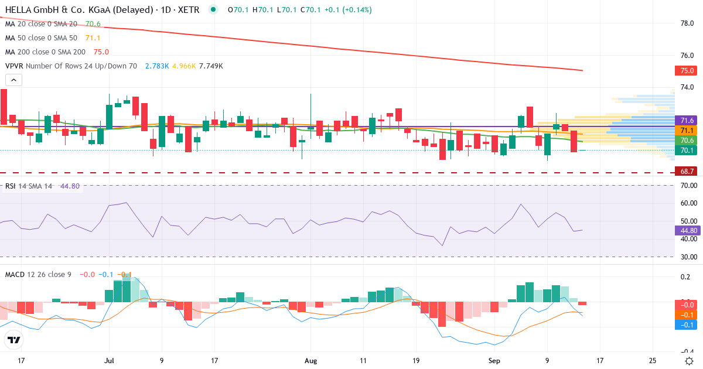Image resolution: width=703 pixels, height=369 pixels.
Task: Click the purple 71.6 price label
Action: pyautogui.click(x=687, y=120)
